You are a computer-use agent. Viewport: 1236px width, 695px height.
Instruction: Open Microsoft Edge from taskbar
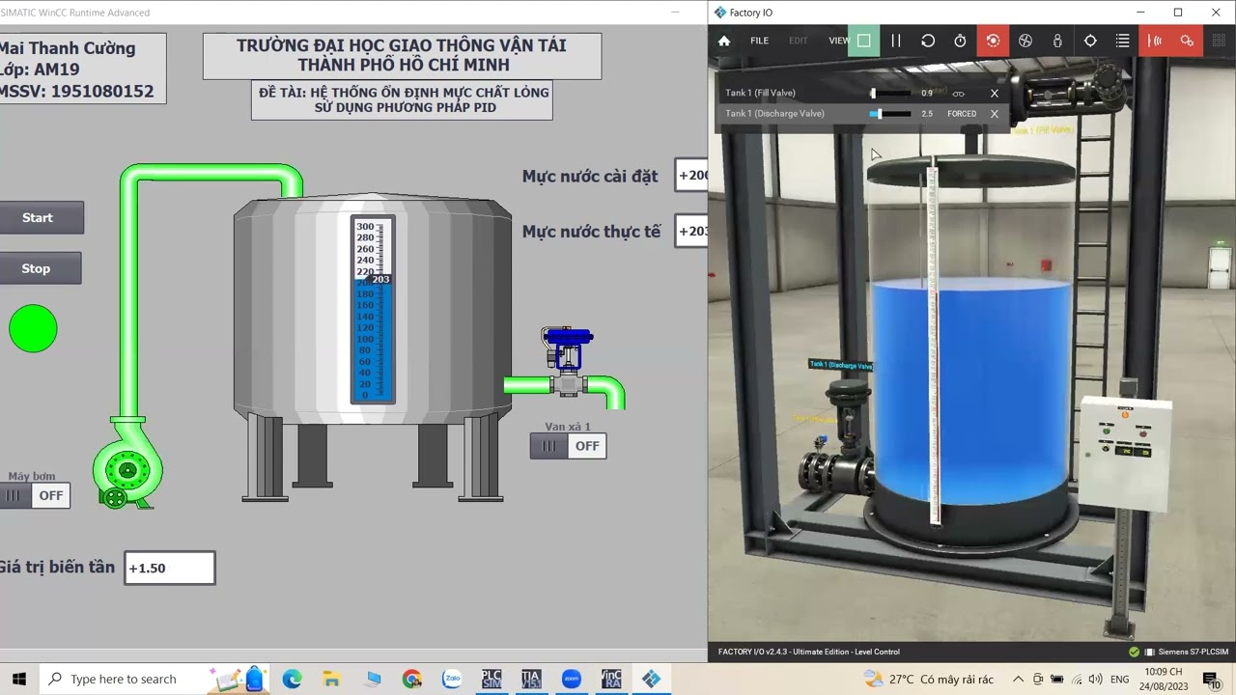[x=293, y=679]
